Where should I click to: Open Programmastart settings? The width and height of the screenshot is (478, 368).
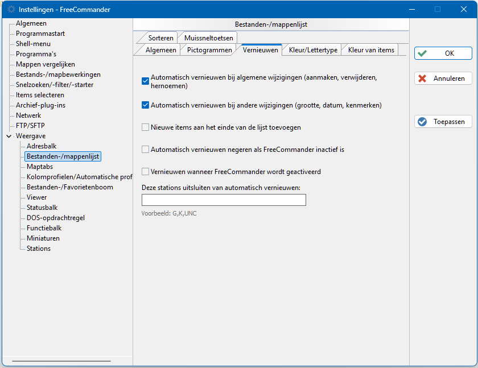(x=40, y=34)
